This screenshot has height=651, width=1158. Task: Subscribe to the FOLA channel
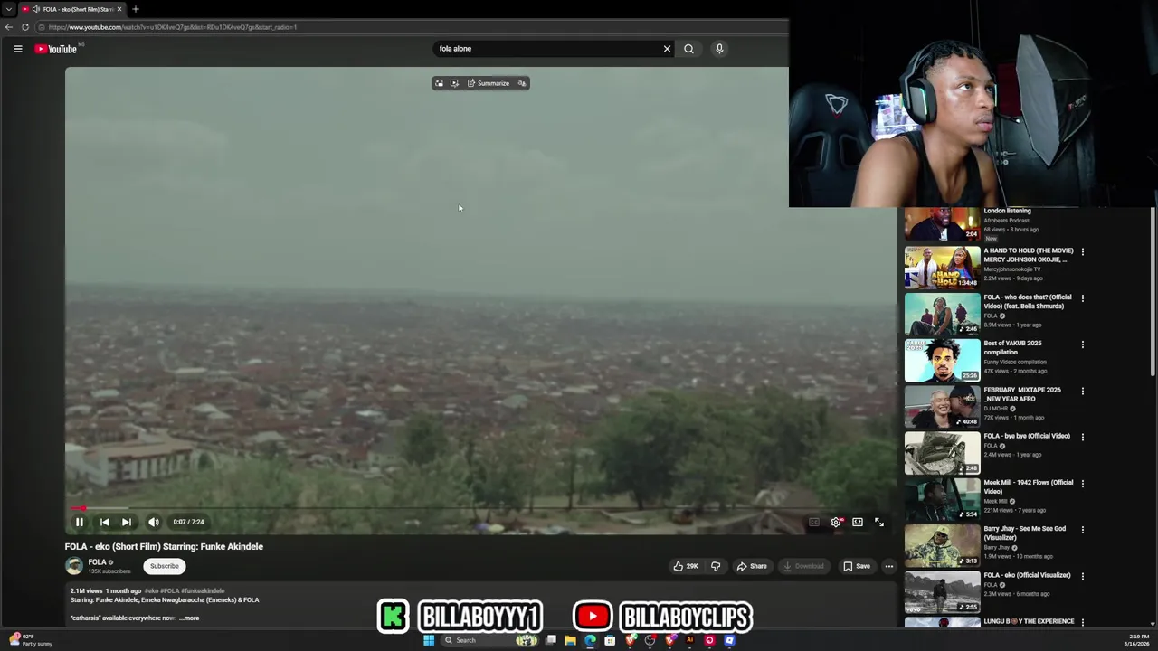pos(165,566)
